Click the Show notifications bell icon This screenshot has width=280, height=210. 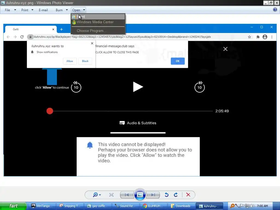click(x=32, y=52)
